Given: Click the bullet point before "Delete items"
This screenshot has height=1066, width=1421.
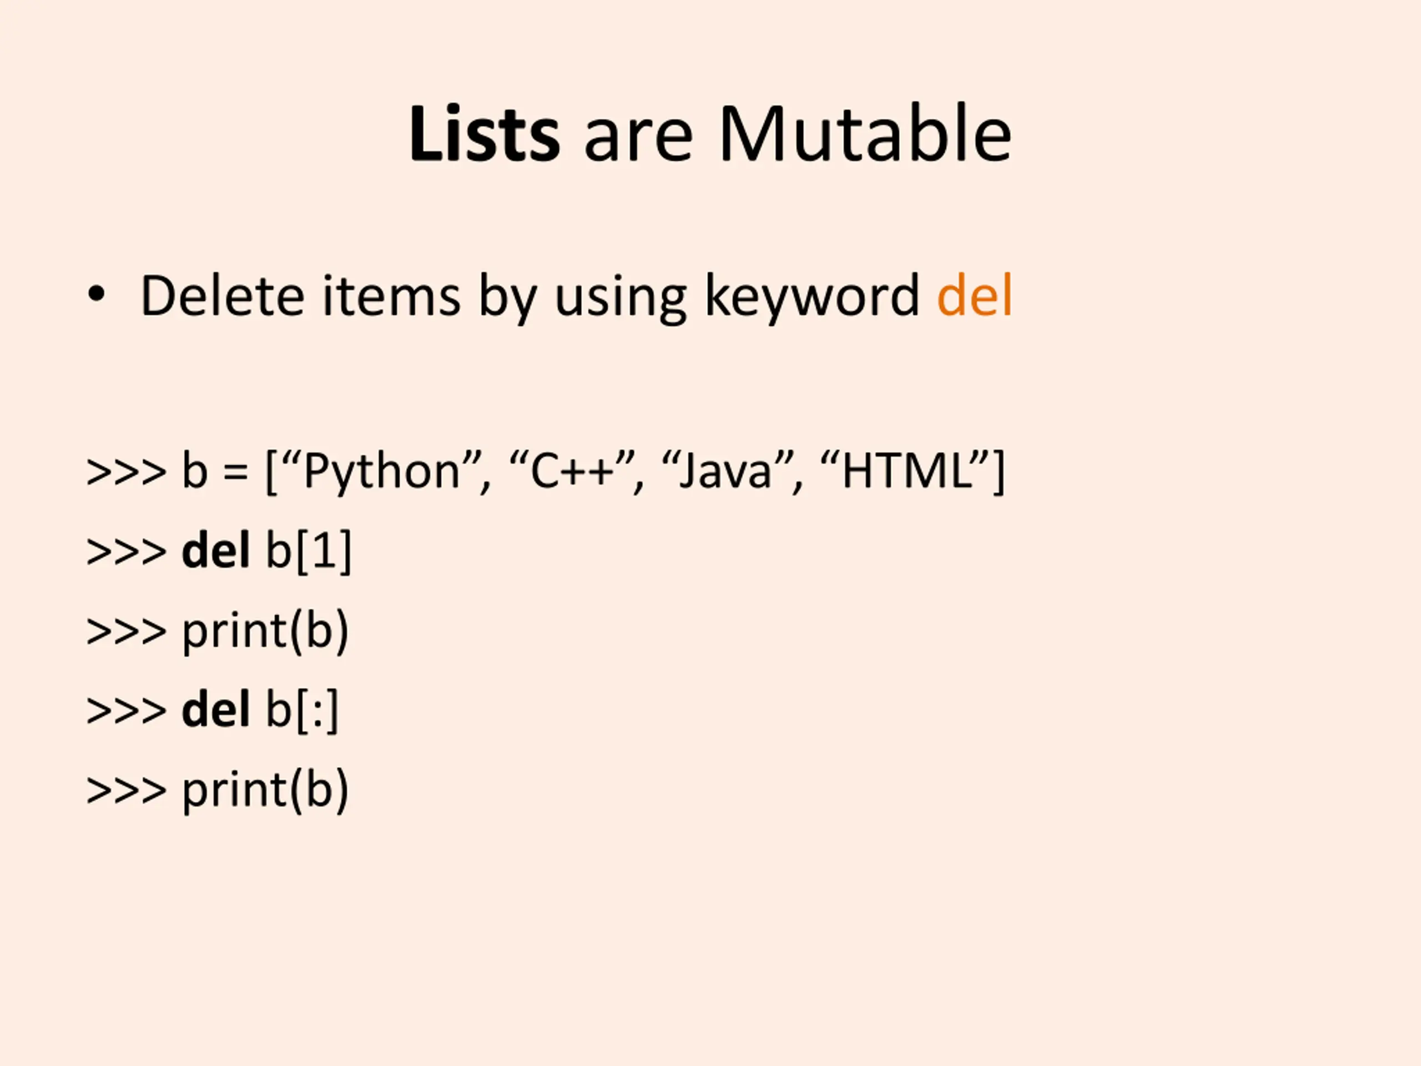Looking at the screenshot, I should [97, 295].
